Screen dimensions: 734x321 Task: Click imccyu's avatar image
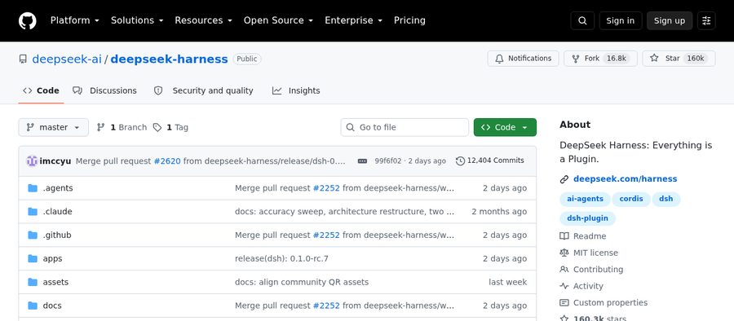32,161
